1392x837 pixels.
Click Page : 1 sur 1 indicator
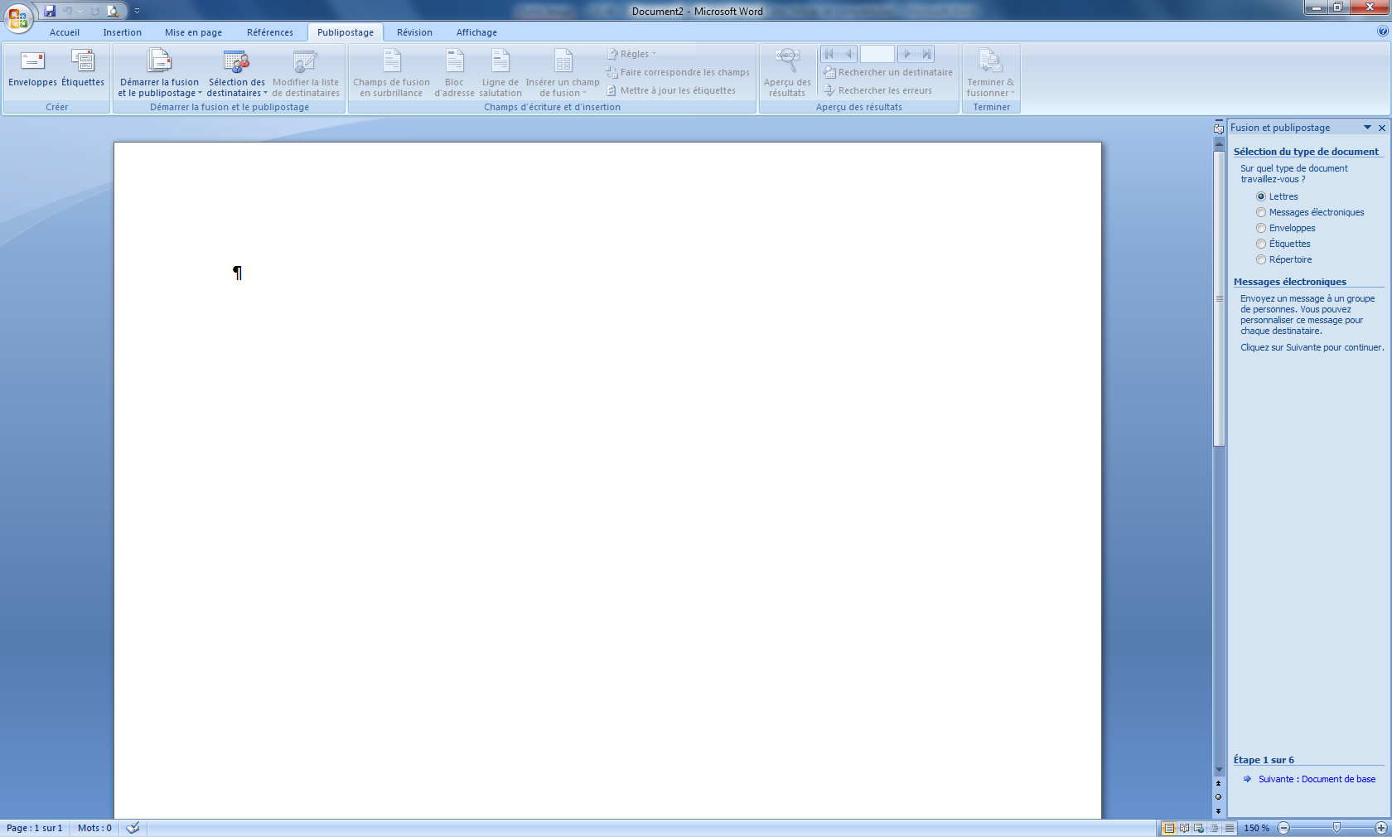point(35,828)
